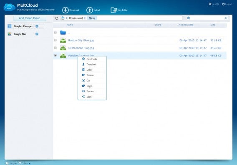The width and height of the screenshot is (237, 165).
Task: Tick the checkbox for the parent folder row
Action: [55, 32]
